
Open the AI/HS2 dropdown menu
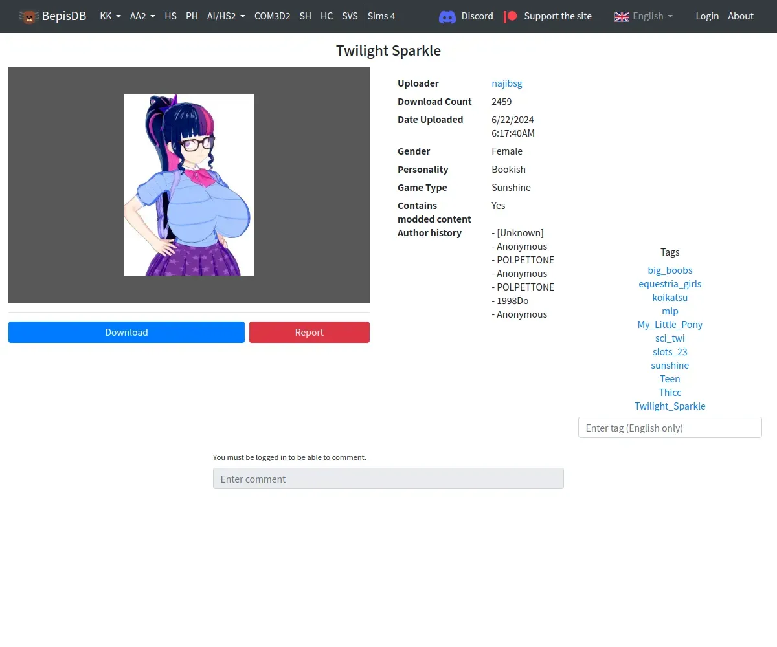coord(226,16)
